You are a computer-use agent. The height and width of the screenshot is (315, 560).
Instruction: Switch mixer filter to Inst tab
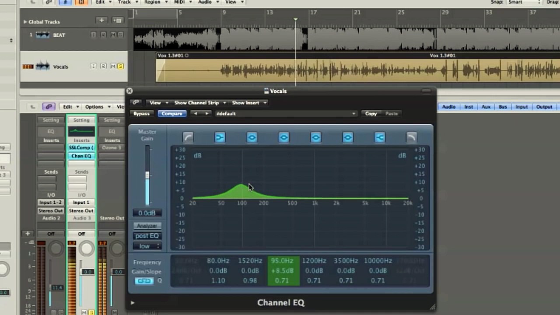pos(469,107)
